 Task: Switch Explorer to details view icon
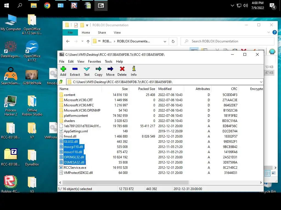[x=268, y=173]
